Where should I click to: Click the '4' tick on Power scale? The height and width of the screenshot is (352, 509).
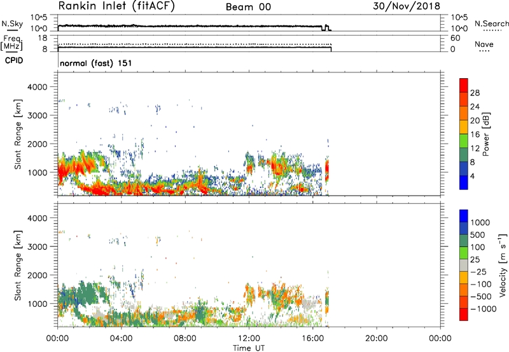(x=472, y=177)
